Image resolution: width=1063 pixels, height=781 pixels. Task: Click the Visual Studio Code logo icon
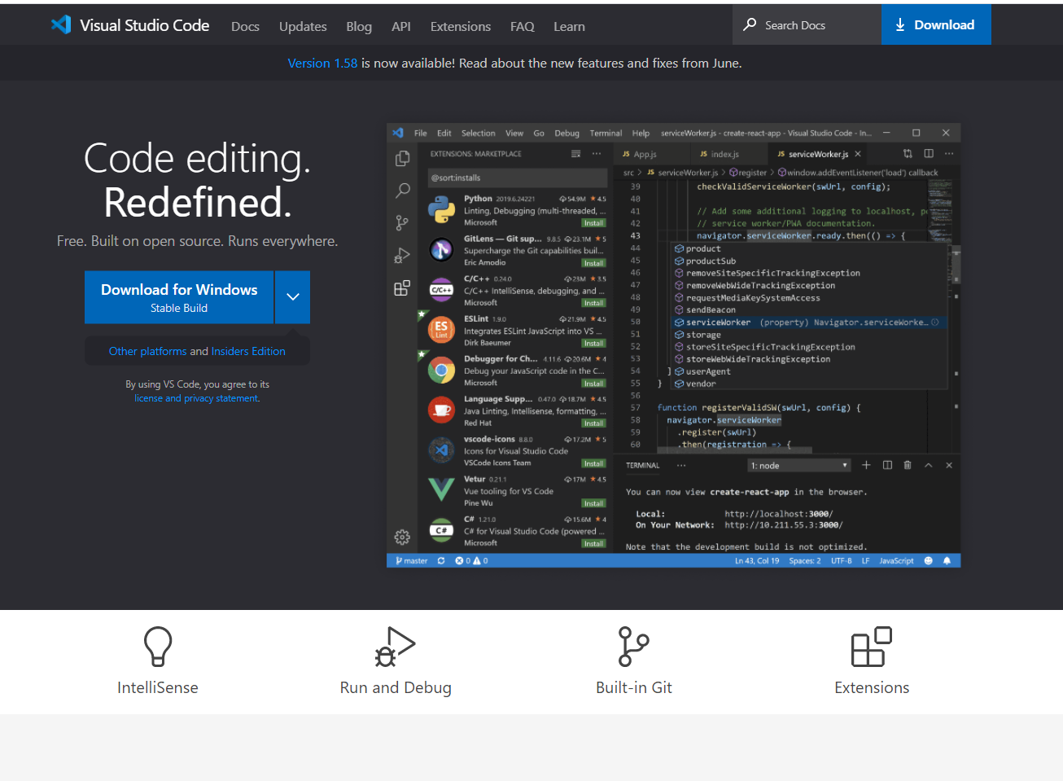click(x=61, y=24)
